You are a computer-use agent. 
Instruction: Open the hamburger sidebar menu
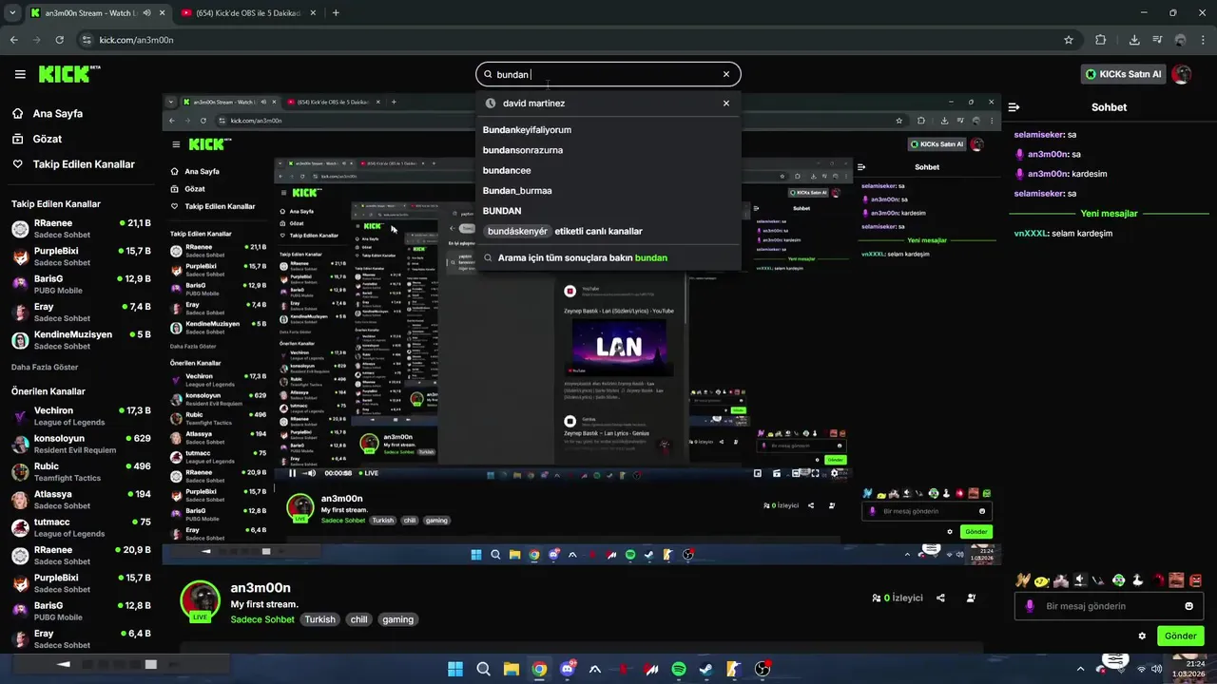[20, 74]
